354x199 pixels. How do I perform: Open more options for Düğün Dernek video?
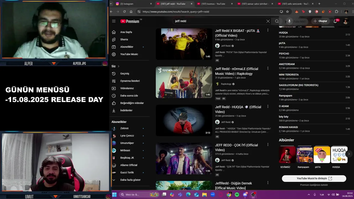coord(268,183)
